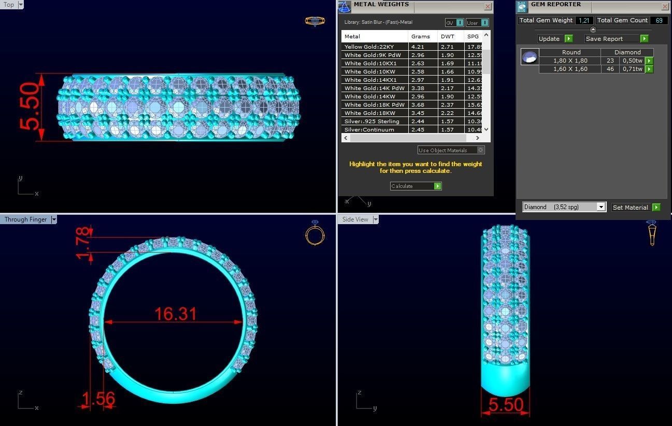Screen dimensions: 672x426
Task: Open the Through Finger viewport dropdown
Action: tap(54, 219)
